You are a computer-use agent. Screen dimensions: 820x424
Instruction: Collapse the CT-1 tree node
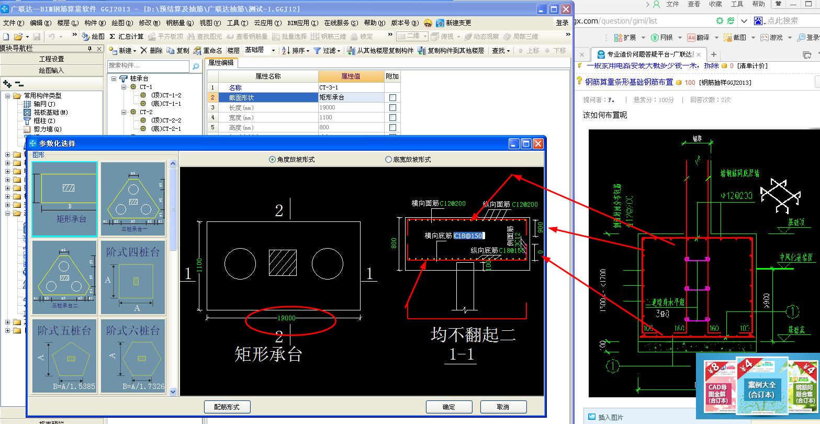click(124, 87)
